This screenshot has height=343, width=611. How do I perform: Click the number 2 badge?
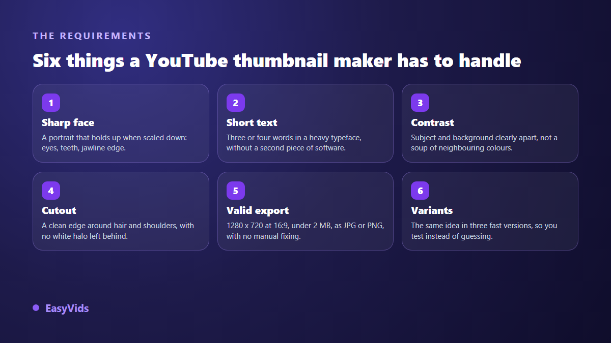[x=236, y=103]
